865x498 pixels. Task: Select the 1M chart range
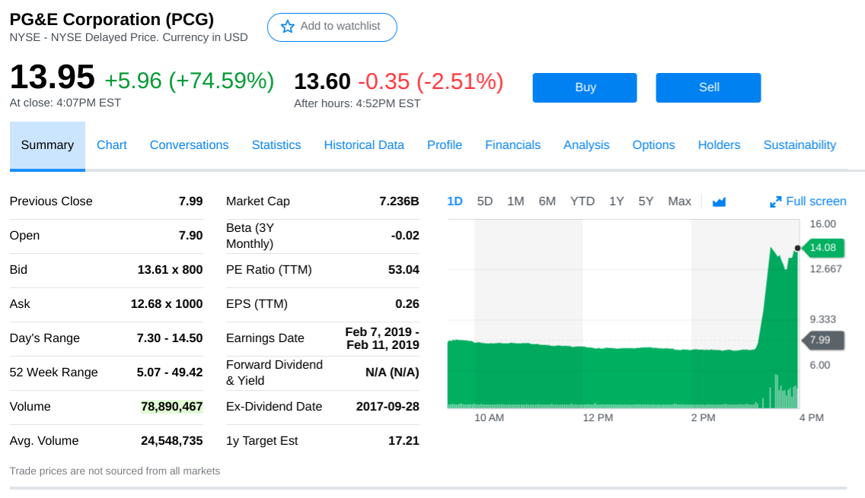[x=515, y=201]
